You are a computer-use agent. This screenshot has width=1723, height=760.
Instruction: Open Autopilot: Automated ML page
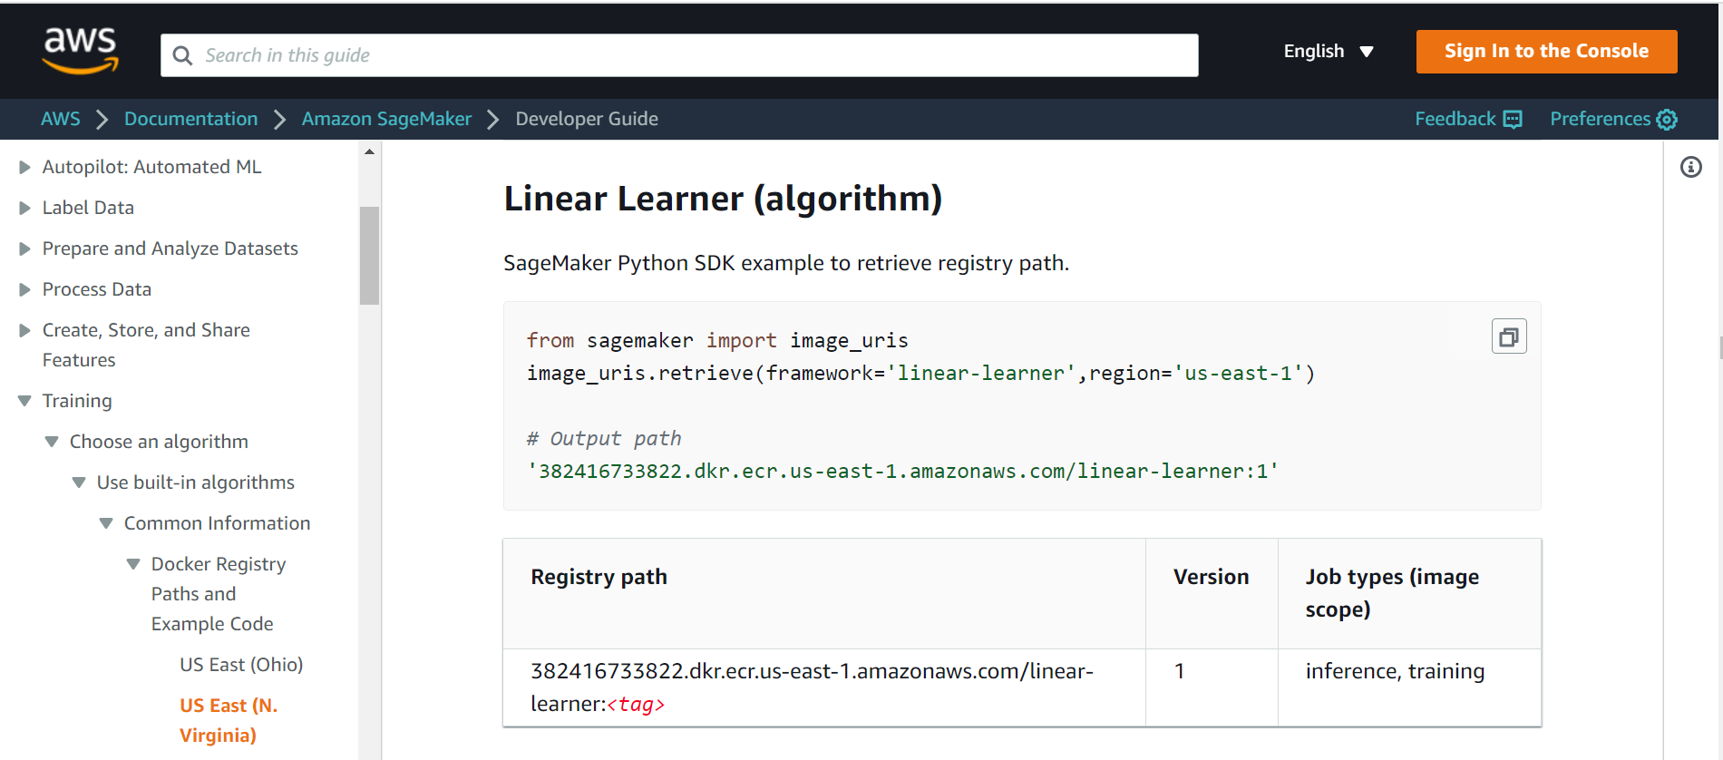point(151,167)
